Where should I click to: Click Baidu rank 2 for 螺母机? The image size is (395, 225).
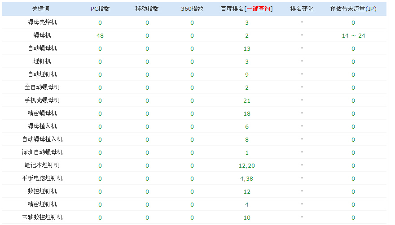coord(247,36)
